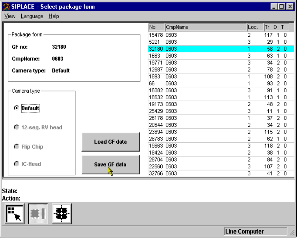Click the Camera type value Default
Screen dimensions: 297x238
60,71
